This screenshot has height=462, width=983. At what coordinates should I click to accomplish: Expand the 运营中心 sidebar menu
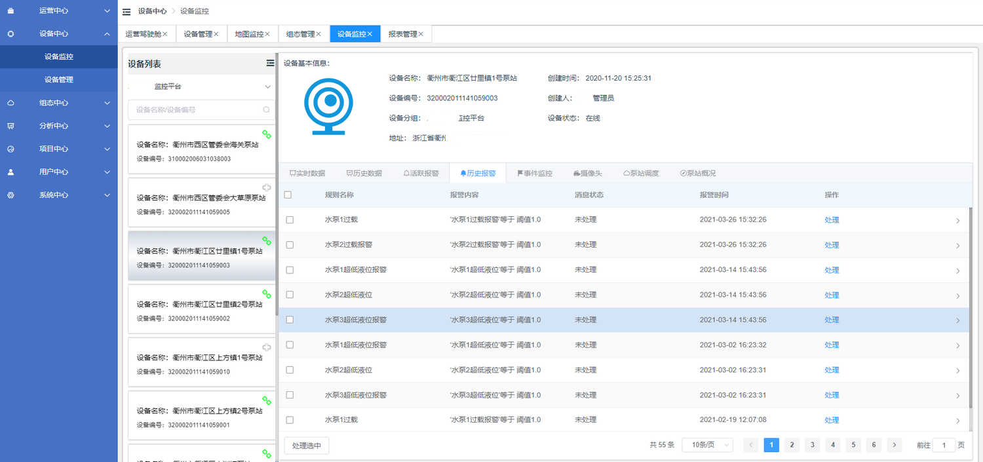pyautogui.click(x=107, y=10)
